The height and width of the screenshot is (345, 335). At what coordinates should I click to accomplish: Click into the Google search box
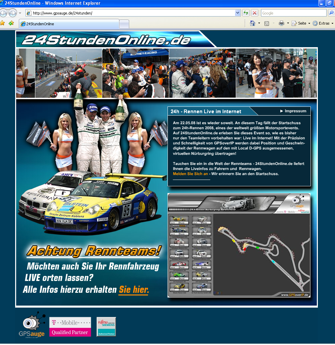click(x=294, y=13)
